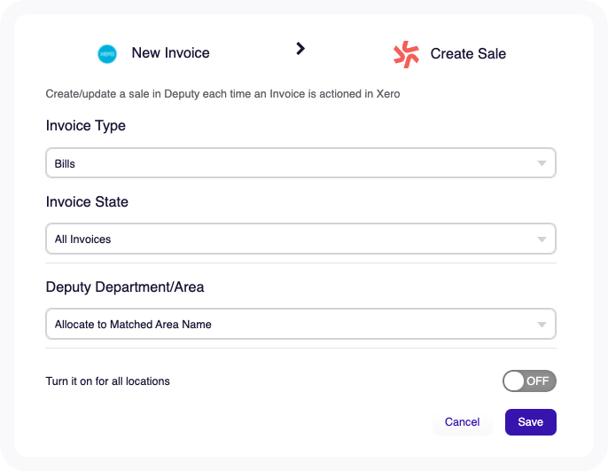Open the Invoice State dropdown showing All Invoices
The image size is (608, 471).
[x=301, y=239]
